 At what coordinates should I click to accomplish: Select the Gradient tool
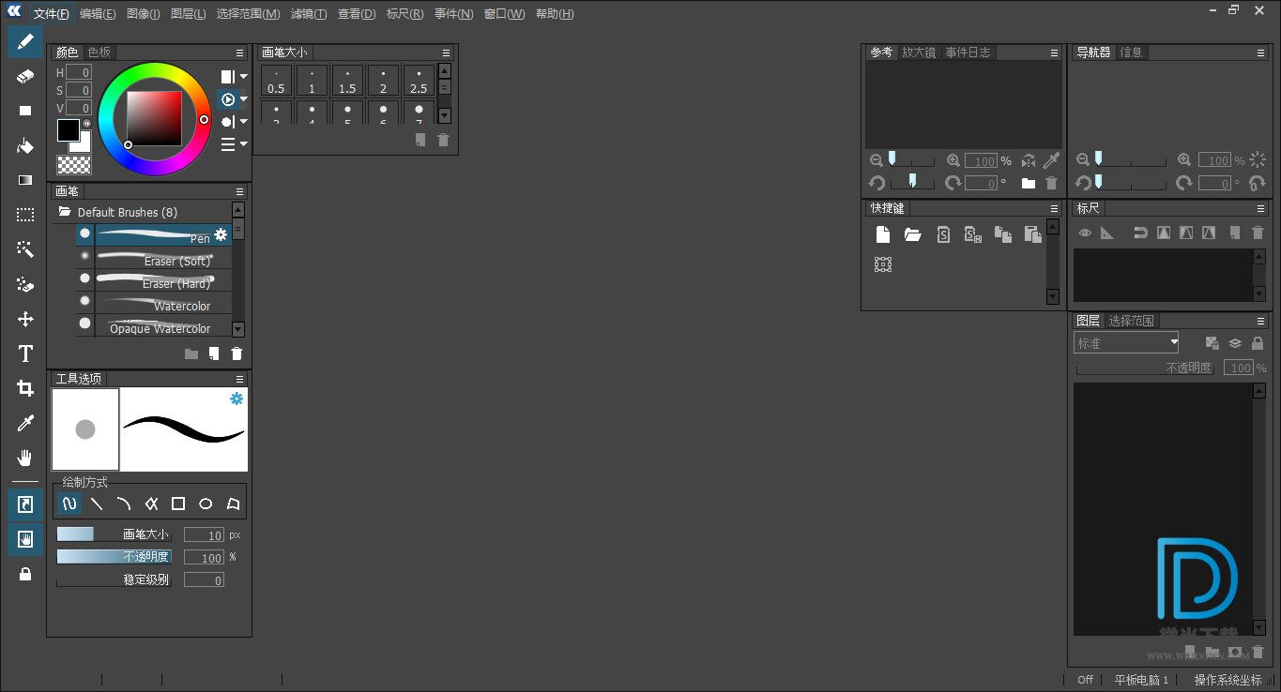25,180
